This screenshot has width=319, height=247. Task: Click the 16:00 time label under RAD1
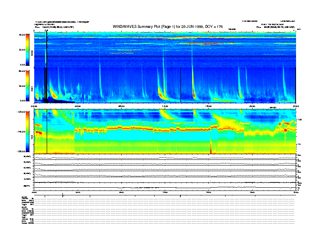click(x=209, y=106)
